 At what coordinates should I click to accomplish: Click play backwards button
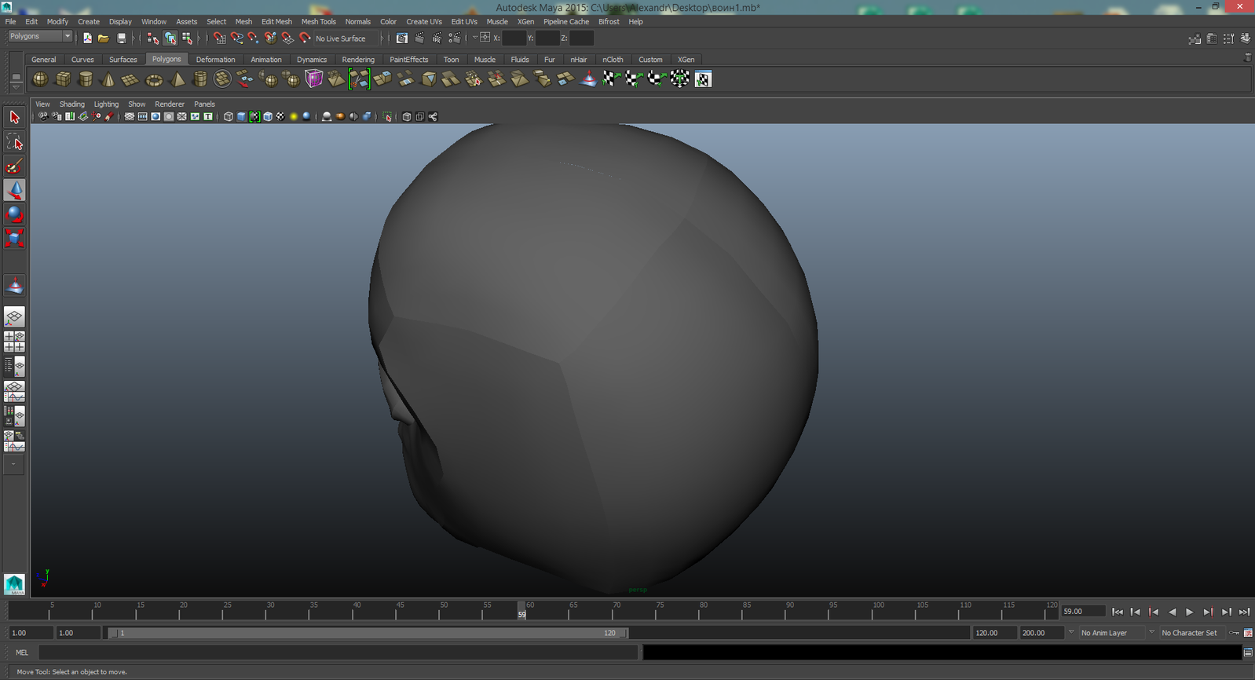(x=1172, y=612)
